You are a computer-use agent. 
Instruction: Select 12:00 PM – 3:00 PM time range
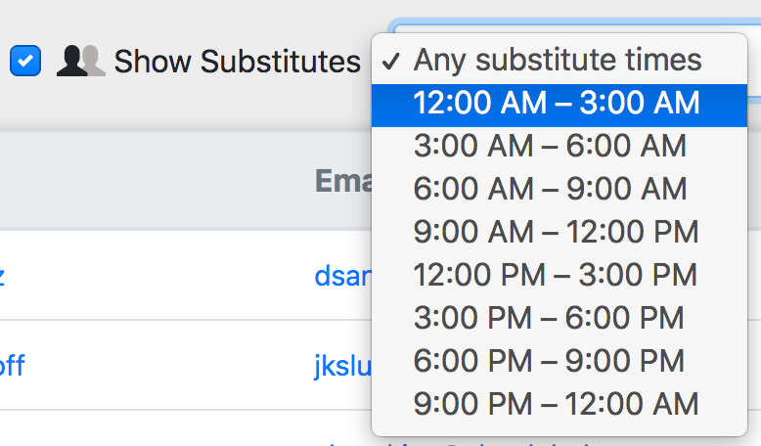click(x=556, y=274)
